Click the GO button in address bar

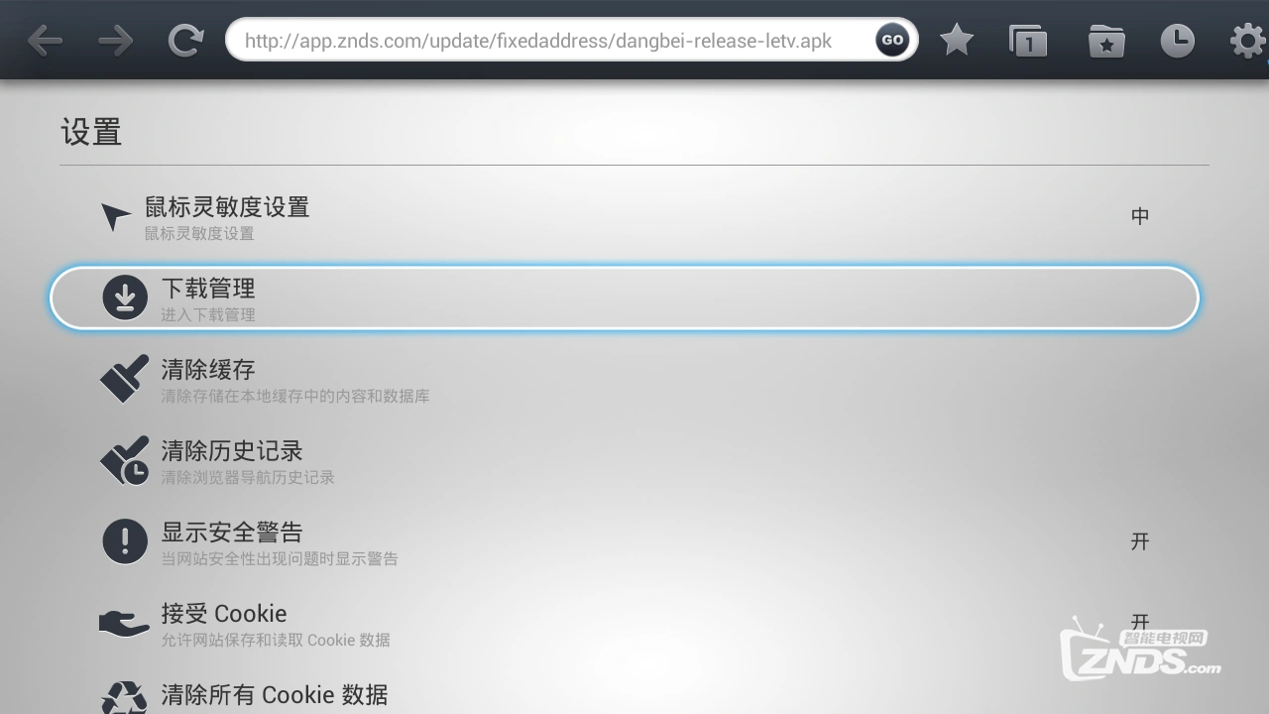[892, 41]
